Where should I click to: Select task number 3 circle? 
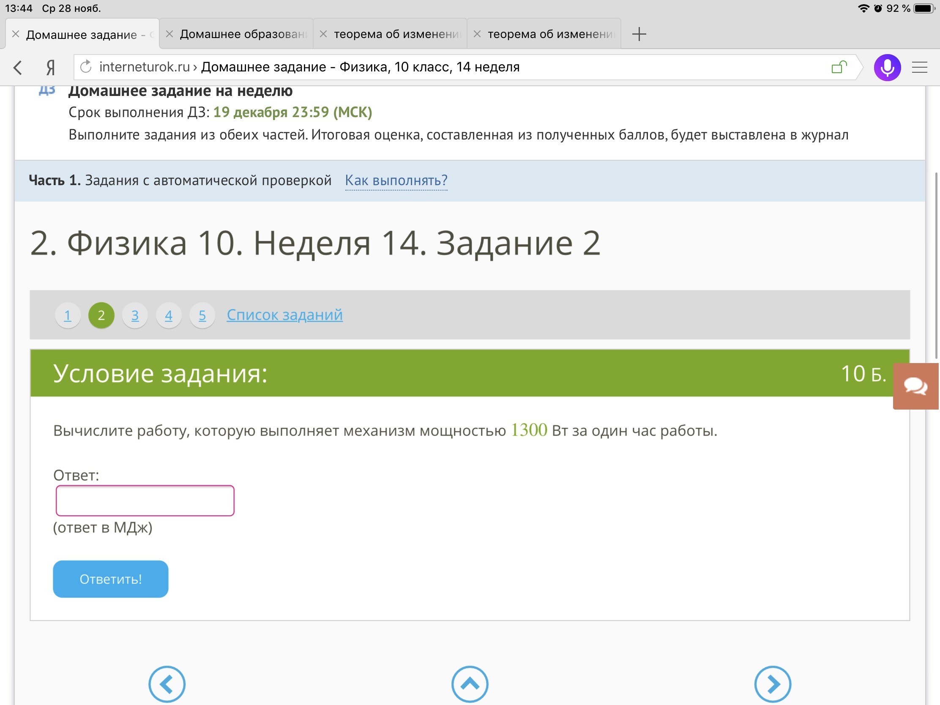(x=135, y=315)
